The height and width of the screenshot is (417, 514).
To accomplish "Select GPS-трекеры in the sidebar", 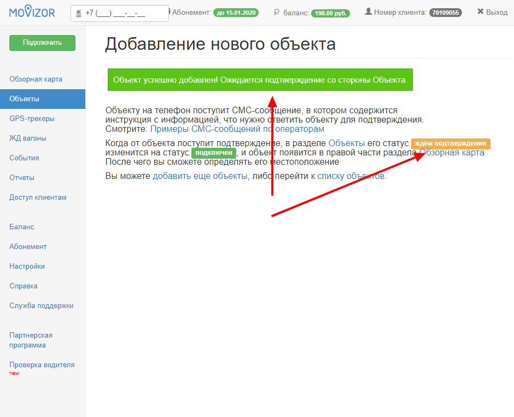I will click(x=32, y=119).
